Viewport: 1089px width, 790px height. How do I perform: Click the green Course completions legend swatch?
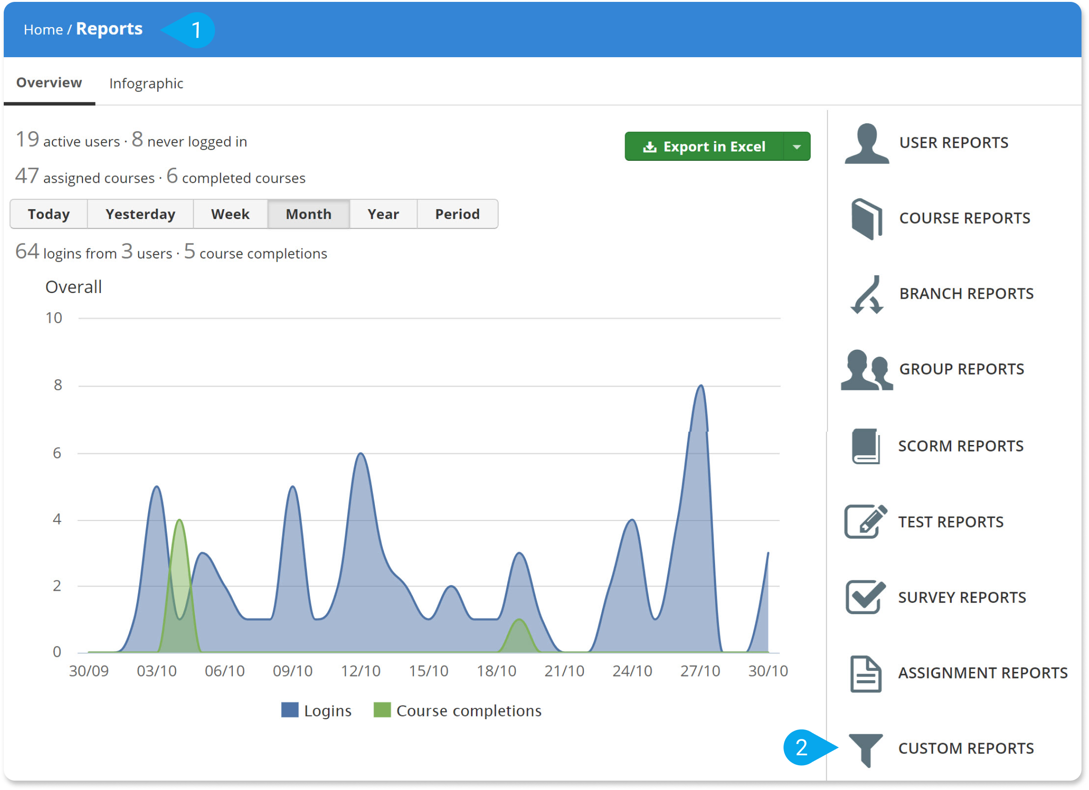(382, 710)
